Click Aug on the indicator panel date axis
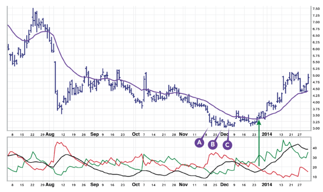Screen dimensions: 323x192 click(x=50, y=185)
